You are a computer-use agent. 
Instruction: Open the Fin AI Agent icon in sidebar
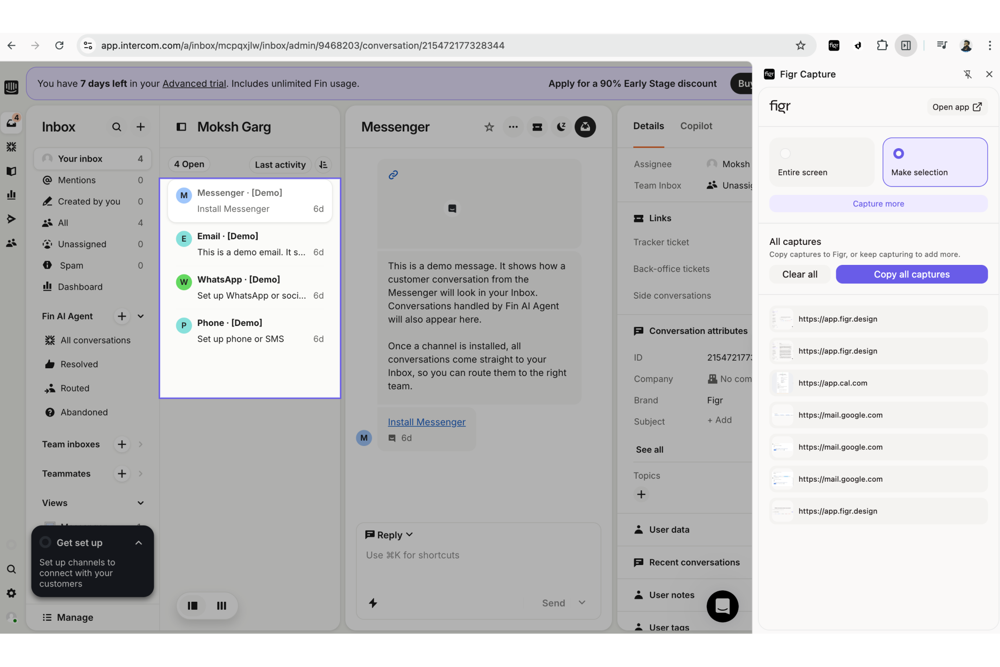tap(11, 147)
